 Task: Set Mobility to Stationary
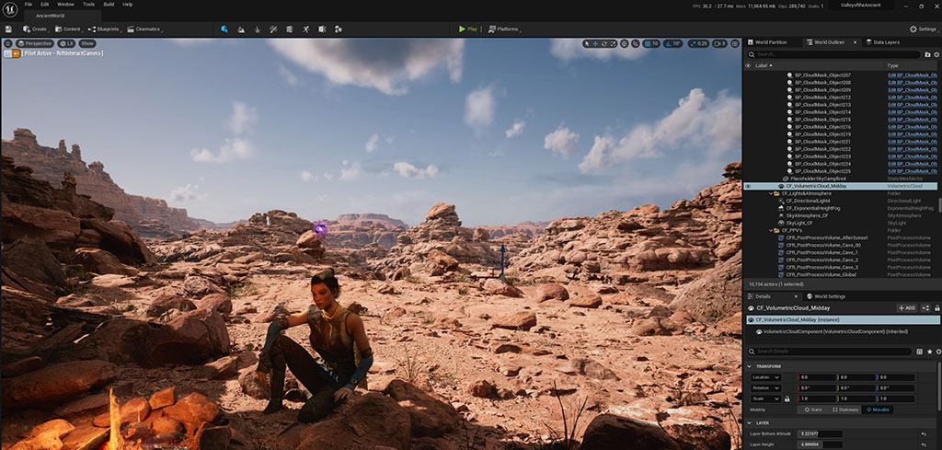[845, 410]
